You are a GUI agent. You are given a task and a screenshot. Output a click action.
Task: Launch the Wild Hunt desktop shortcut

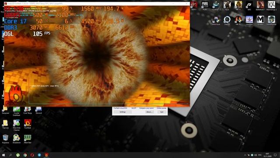click(216, 21)
